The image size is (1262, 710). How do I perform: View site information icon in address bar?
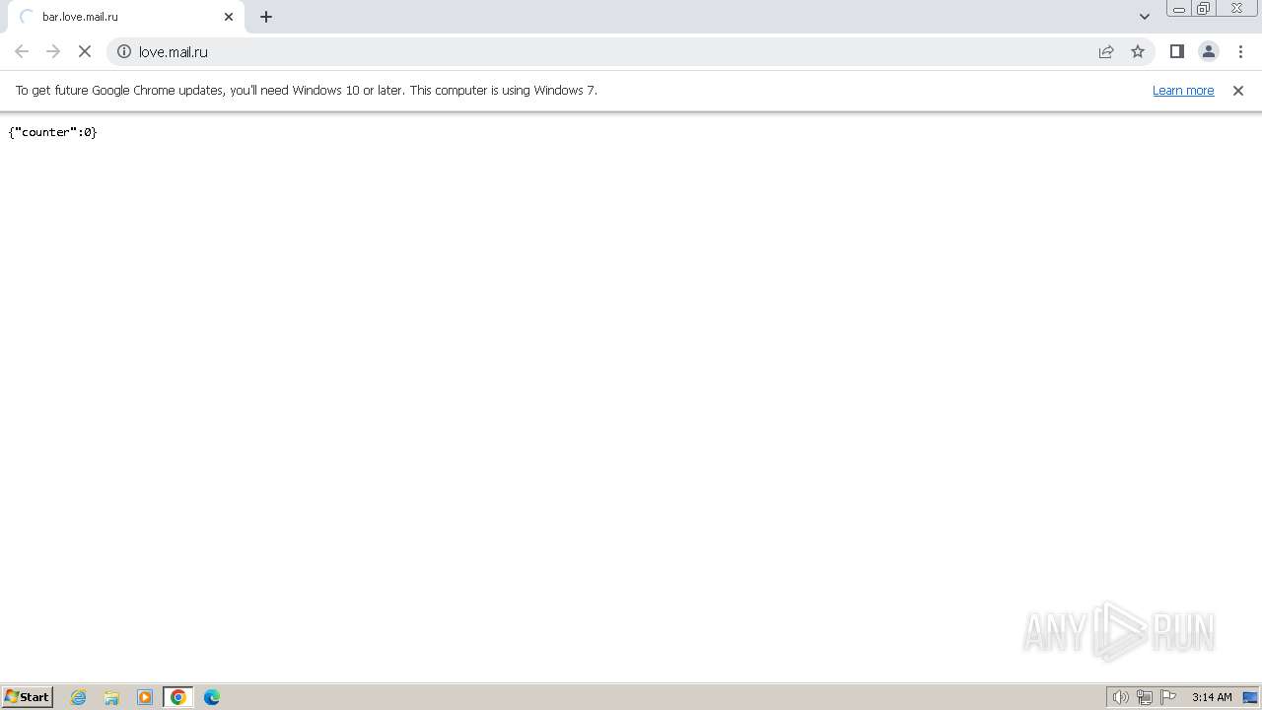point(124,51)
